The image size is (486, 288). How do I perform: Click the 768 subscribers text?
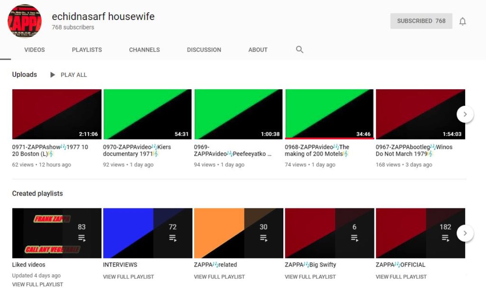coord(73,27)
